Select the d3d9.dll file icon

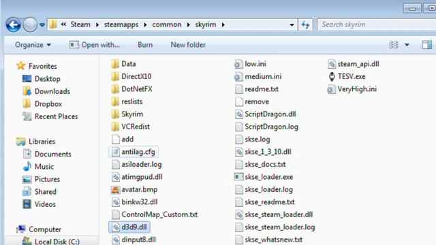115,227
